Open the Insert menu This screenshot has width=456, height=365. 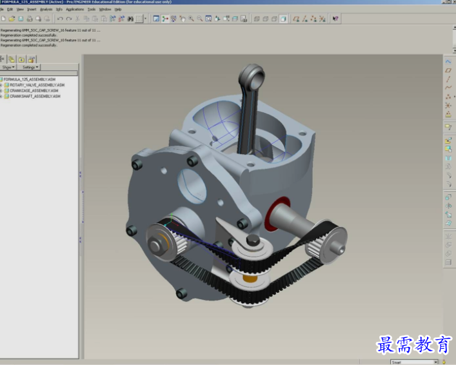pos(32,9)
